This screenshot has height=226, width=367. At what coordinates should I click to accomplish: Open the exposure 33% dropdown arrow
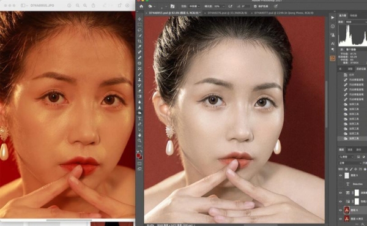(223, 6)
